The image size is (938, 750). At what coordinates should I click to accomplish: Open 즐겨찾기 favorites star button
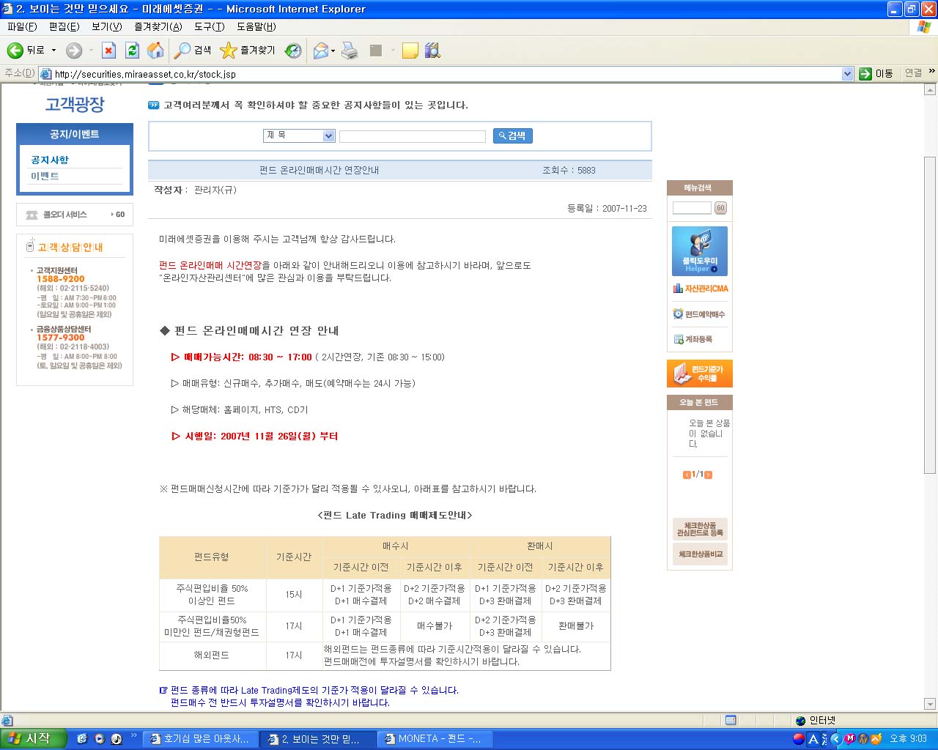[248, 51]
